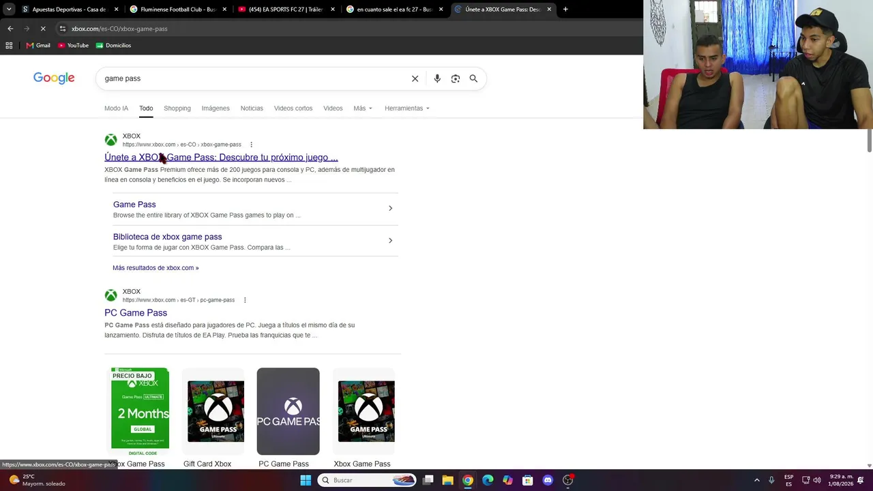Screen dimensions: 873x491
Task: Select the Únete a XBOX Game Pass tab
Action: [x=503, y=10]
